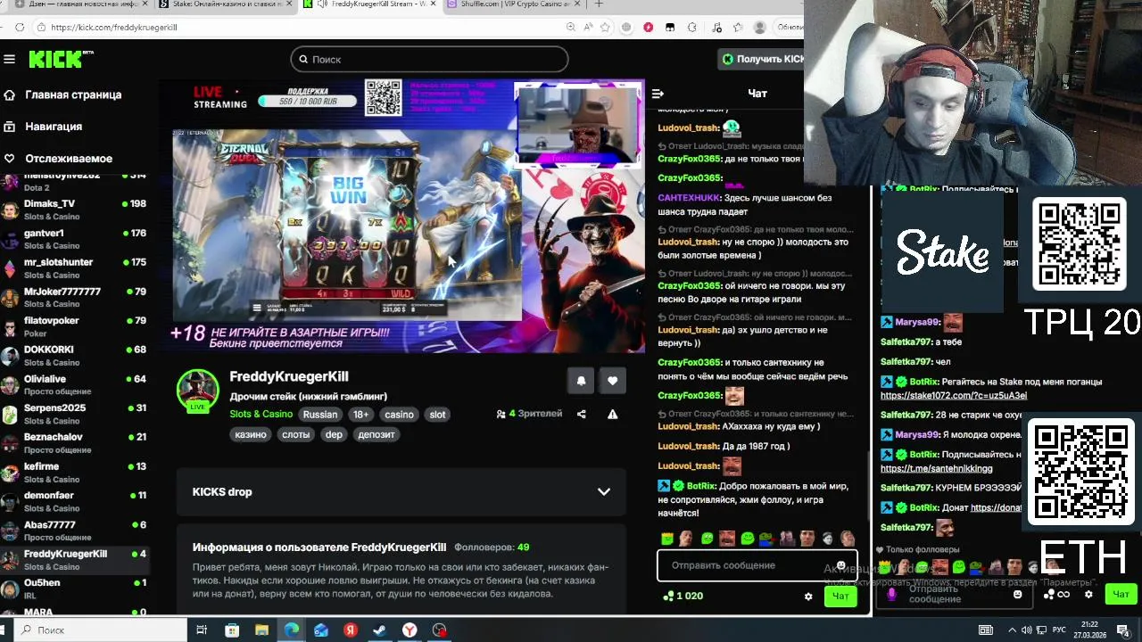
Task: Click t.me/santehnikkingg link in overlay chat
Action: (x=936, y=468)
